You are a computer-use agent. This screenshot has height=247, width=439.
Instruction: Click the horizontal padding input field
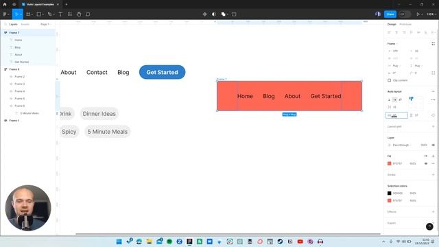(x=396, y=115)
